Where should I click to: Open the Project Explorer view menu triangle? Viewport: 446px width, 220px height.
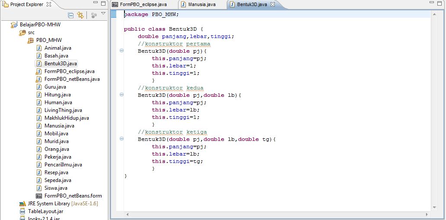pos(103,13)
